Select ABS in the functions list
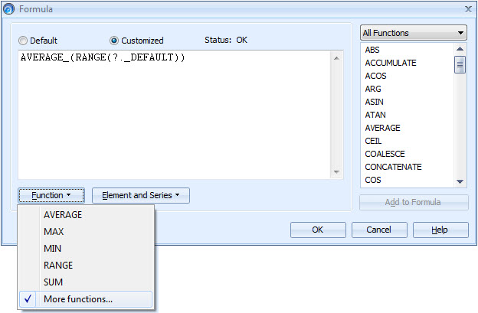This screenshot has width=478, height=313. [x=372, y=50]
